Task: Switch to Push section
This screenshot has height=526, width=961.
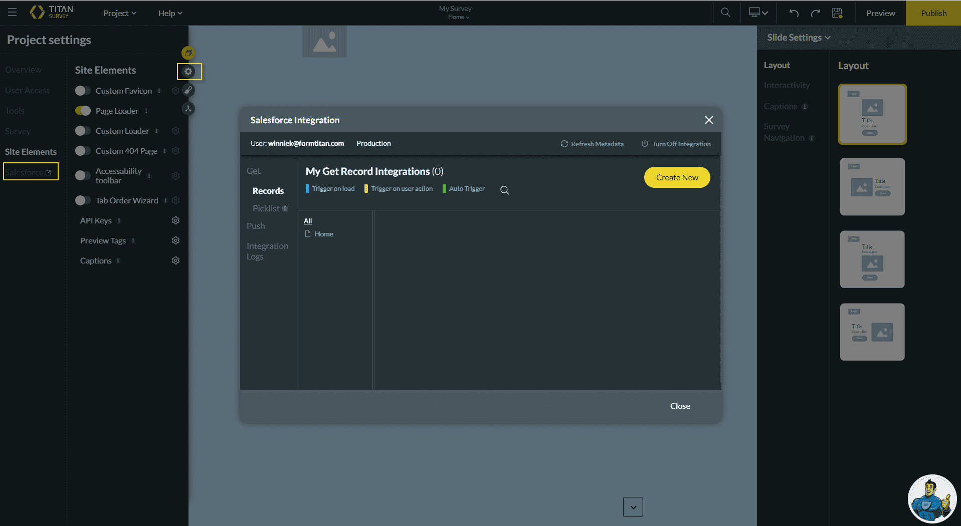Action: [x=256, y=226]
